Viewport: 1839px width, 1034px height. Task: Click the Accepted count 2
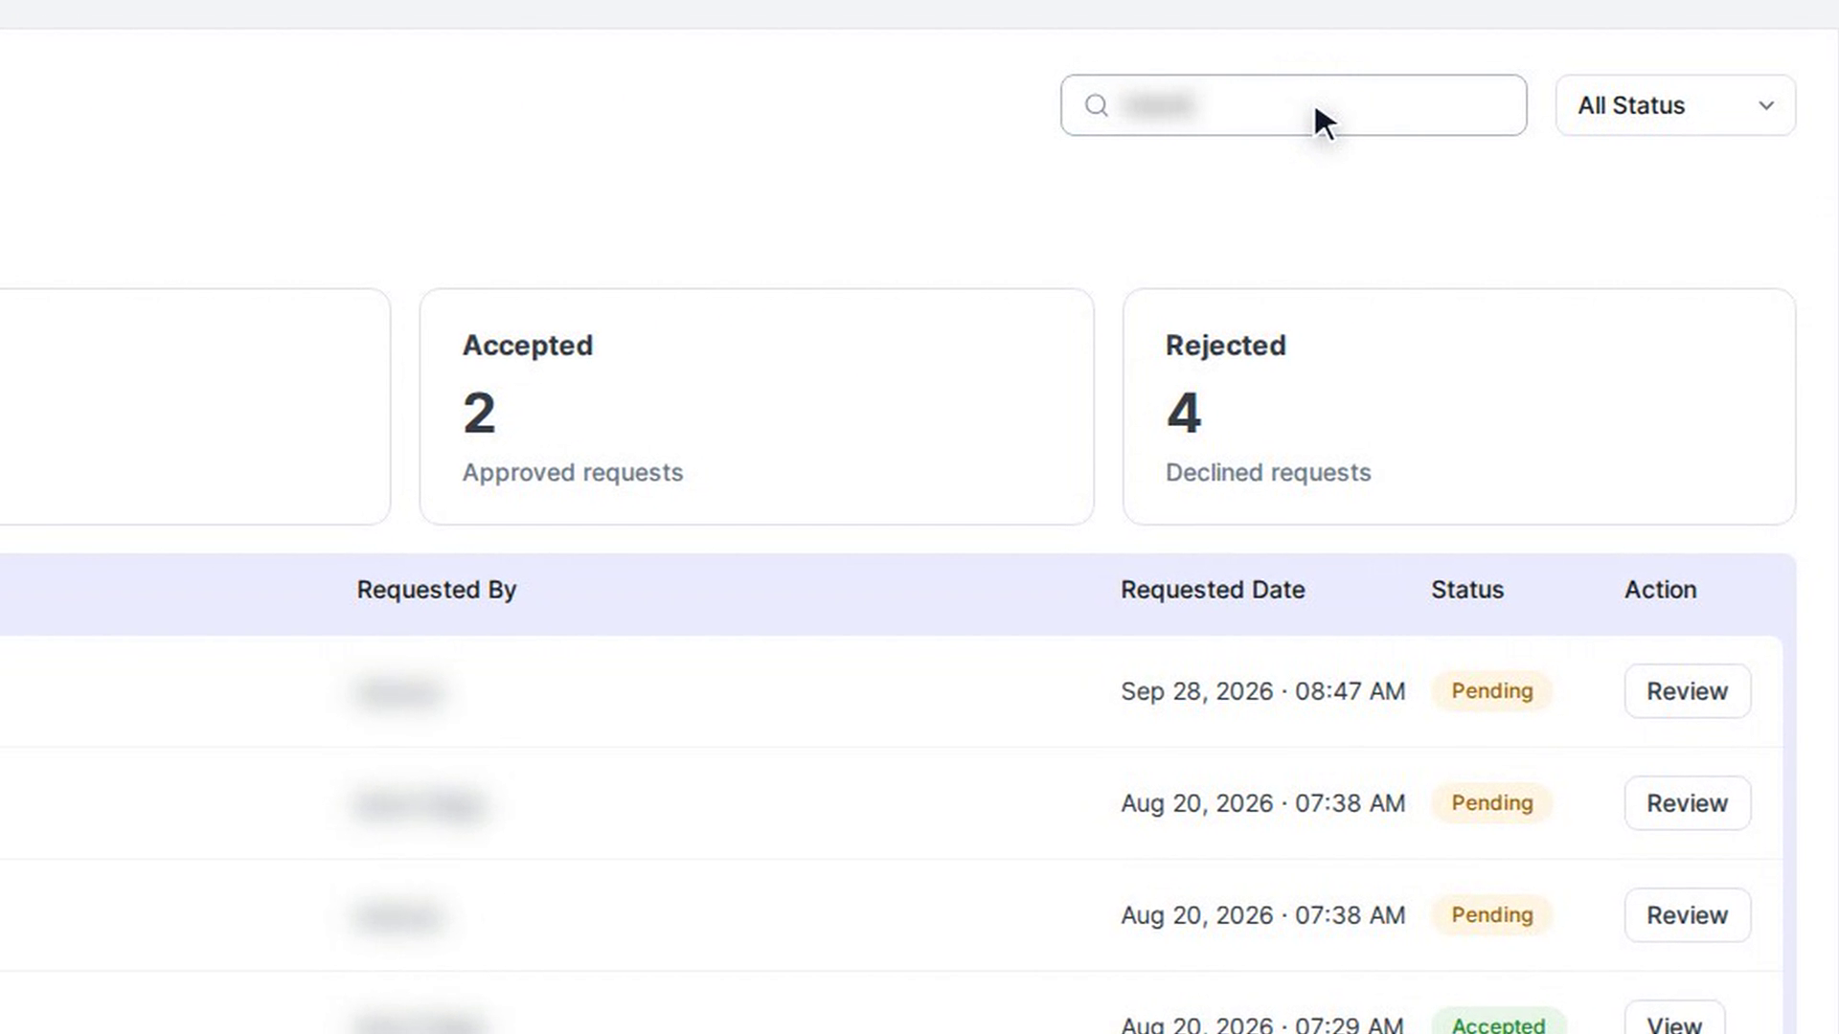479,414
